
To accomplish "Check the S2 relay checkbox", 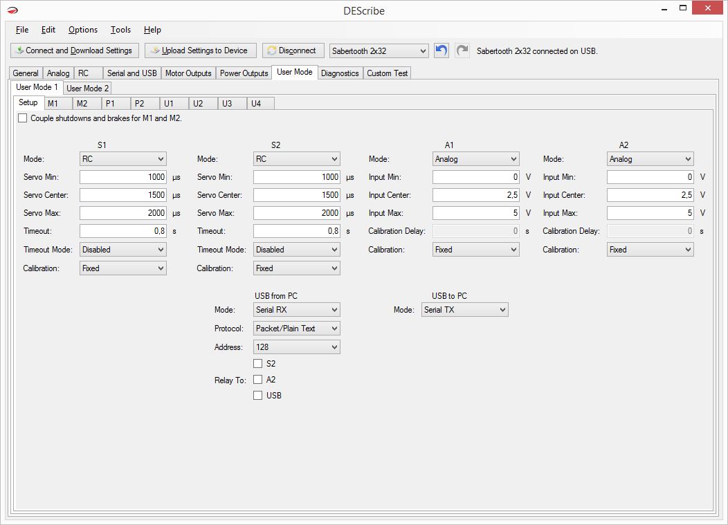I will (x=258, y=363).
